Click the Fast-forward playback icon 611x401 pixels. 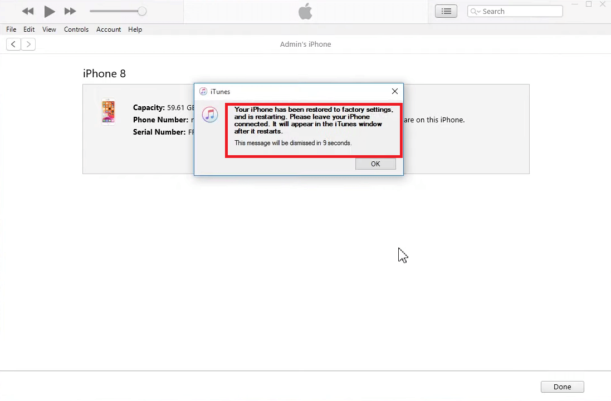[x=70, y=11]
